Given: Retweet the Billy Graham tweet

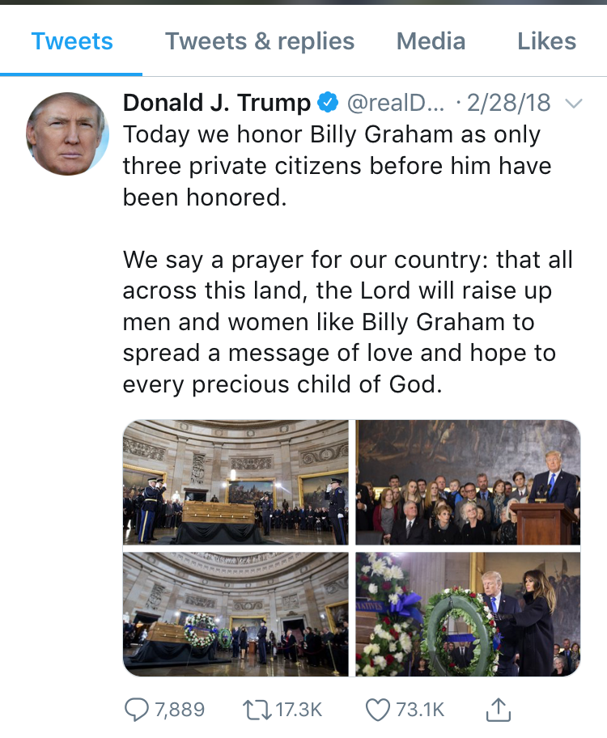Looking at the screenshot, I should tap(257, 710).
